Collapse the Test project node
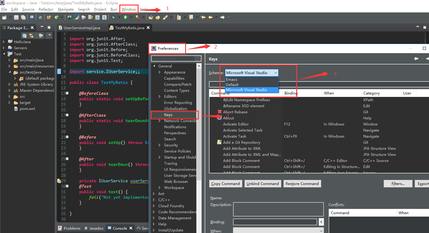Screen dimensions: 429x233 click(4, 54)
